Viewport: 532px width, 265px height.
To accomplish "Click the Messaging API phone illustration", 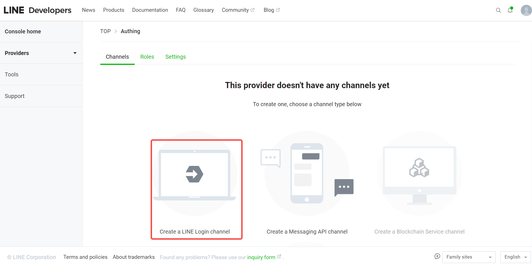I will pyautogui.click(x=307, y=173).
